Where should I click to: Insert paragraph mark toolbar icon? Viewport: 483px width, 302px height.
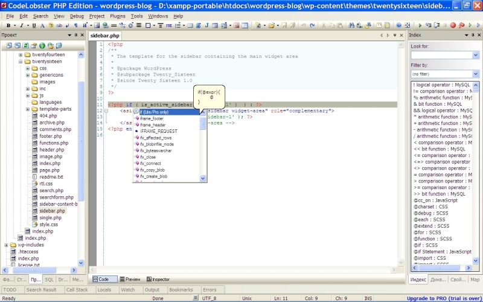76,25
